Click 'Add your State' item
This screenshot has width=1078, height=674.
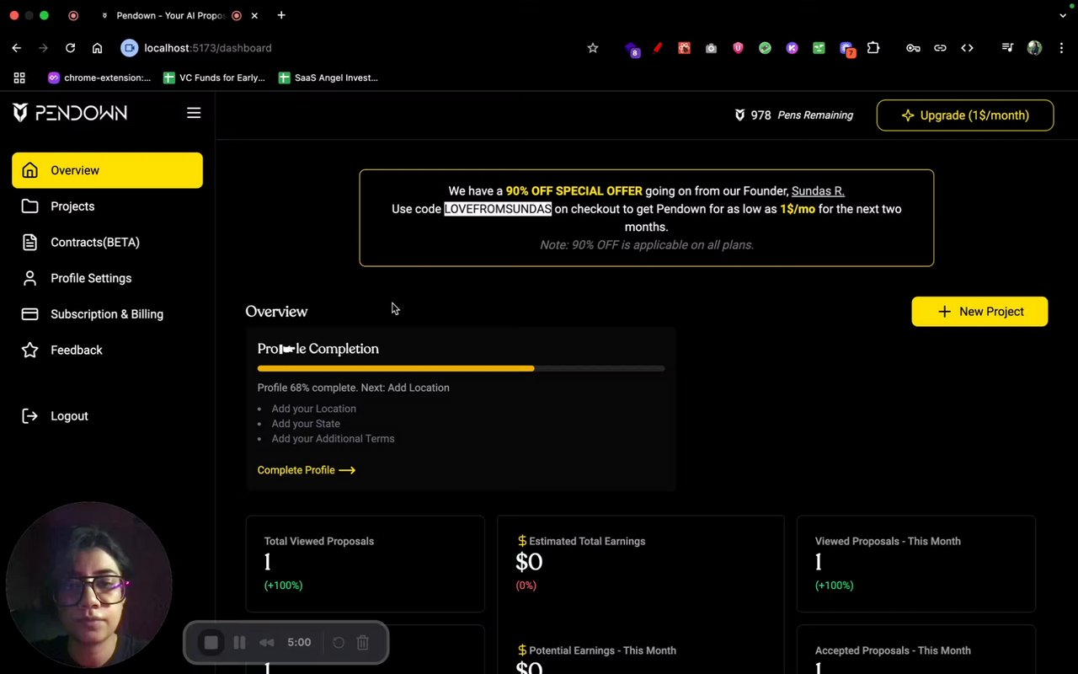point(306,424)
